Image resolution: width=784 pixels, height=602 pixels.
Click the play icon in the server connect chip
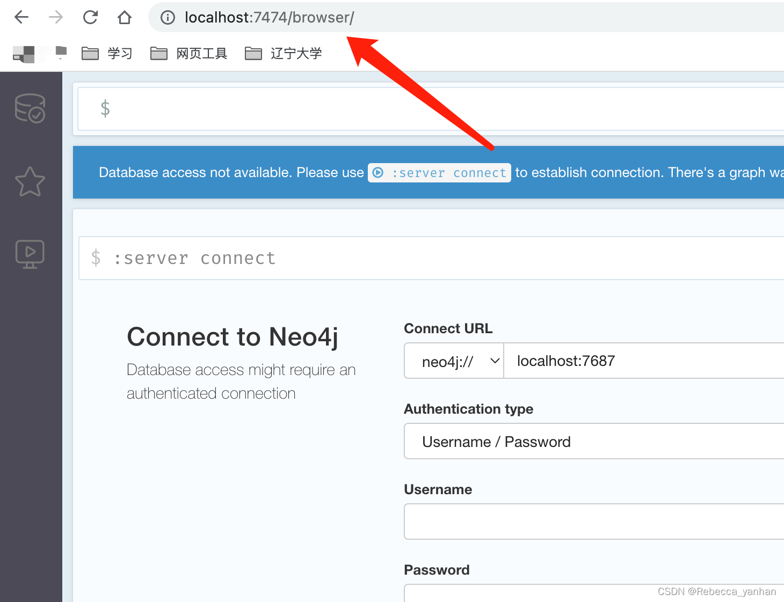coord(378,172)
